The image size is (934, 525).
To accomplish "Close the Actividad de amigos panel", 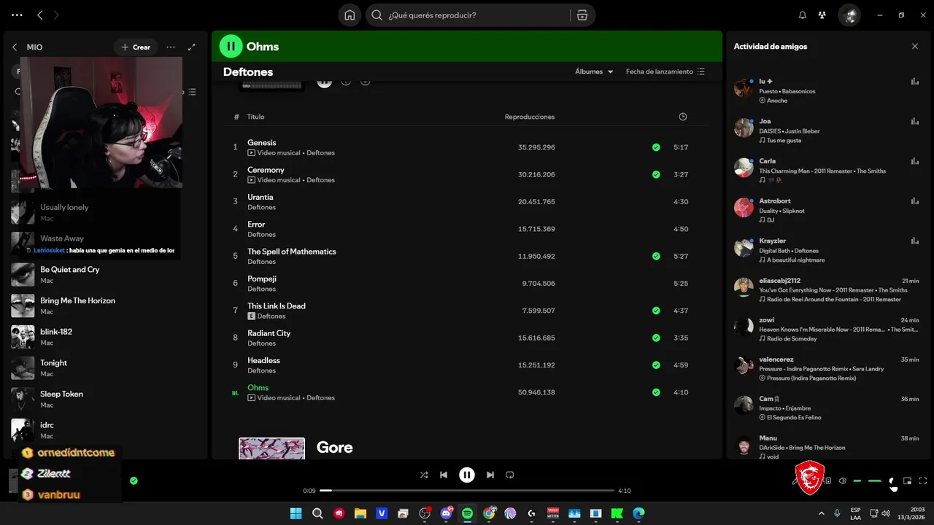I will [x=915, y=46].
